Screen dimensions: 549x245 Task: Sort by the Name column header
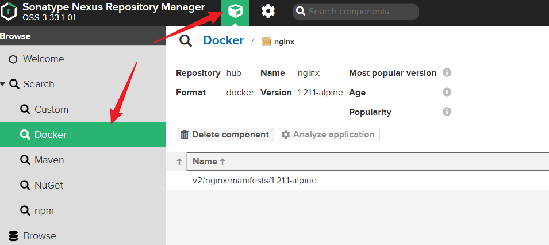point(368,162)
